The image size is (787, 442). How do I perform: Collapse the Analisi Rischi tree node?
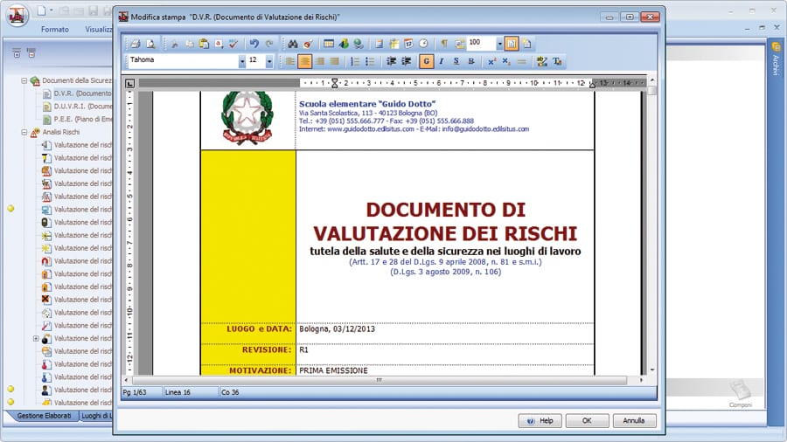[24, 132]
